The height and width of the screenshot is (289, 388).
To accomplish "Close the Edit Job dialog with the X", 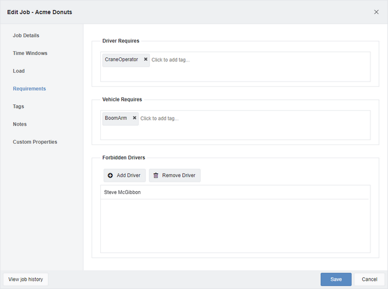I will 376,12.
